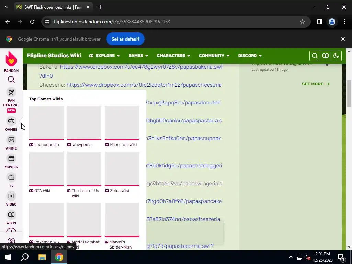Expand the Characters dropdown menu
Screen dimensions: 352x264
tap(174, 56)
